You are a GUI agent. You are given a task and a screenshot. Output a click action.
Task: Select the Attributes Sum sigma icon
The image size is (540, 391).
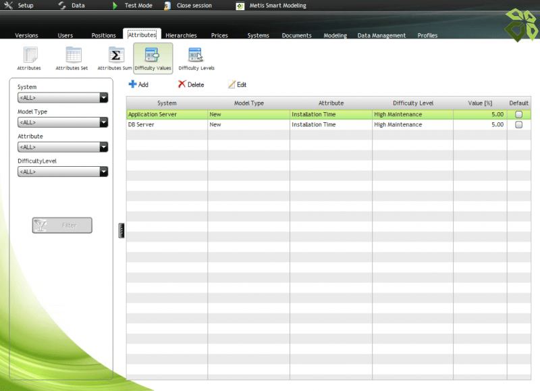115,55
